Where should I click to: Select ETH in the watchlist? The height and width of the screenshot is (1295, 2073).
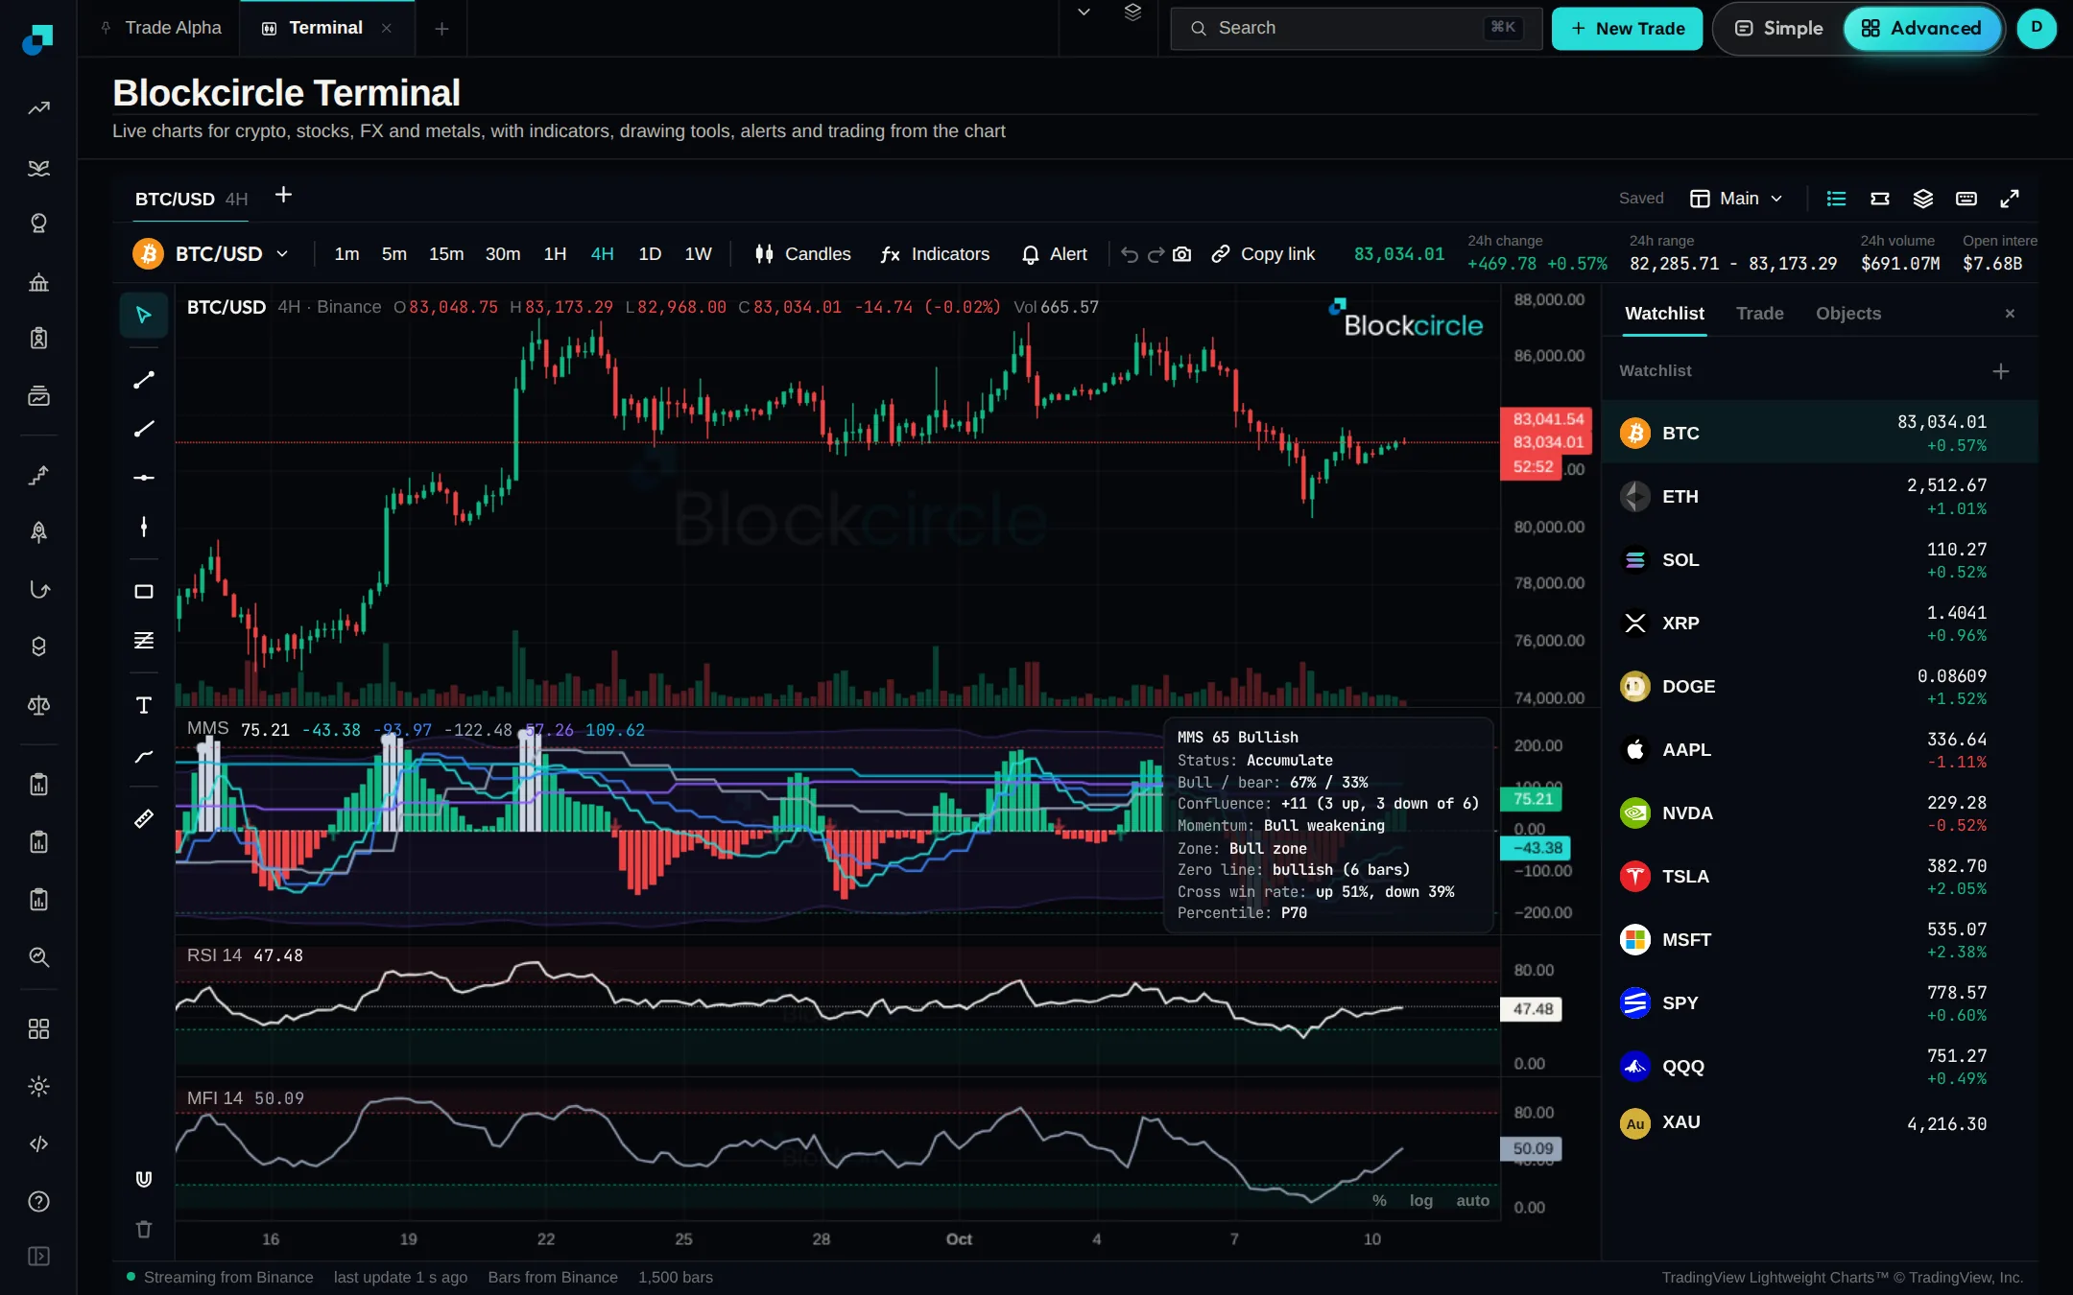pyautogui.click(x=1820, y=496)
